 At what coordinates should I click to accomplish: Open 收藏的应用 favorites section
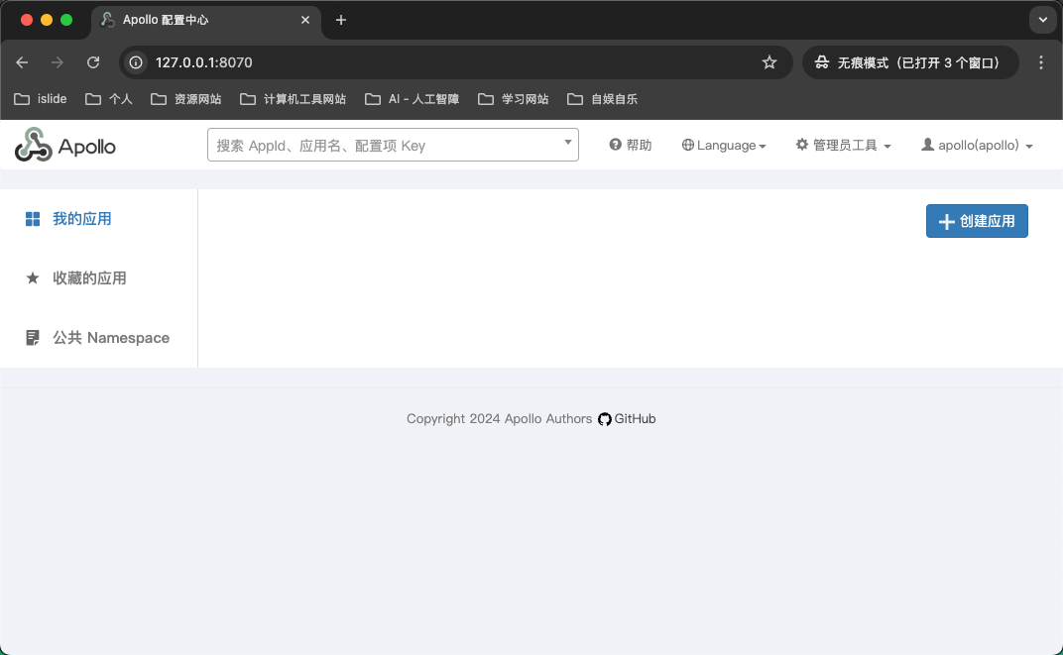(x=89, y=278)
